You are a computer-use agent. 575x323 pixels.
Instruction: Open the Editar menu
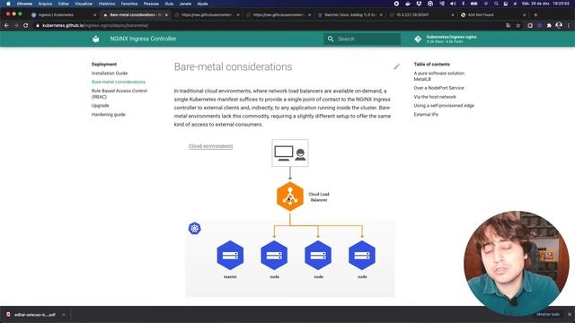(x=64, y=4)
